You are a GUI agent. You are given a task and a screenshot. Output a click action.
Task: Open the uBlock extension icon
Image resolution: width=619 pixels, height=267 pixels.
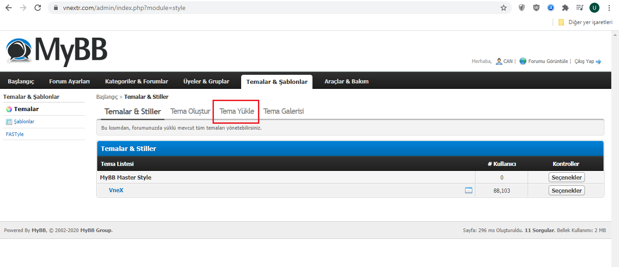pos(536,8)
